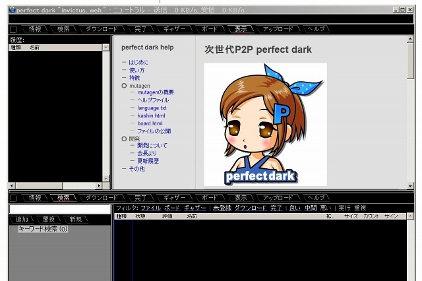The height and width of the screenshot is (281, 422).
Task: Open board.html link
Action: [x=150, y=123]
